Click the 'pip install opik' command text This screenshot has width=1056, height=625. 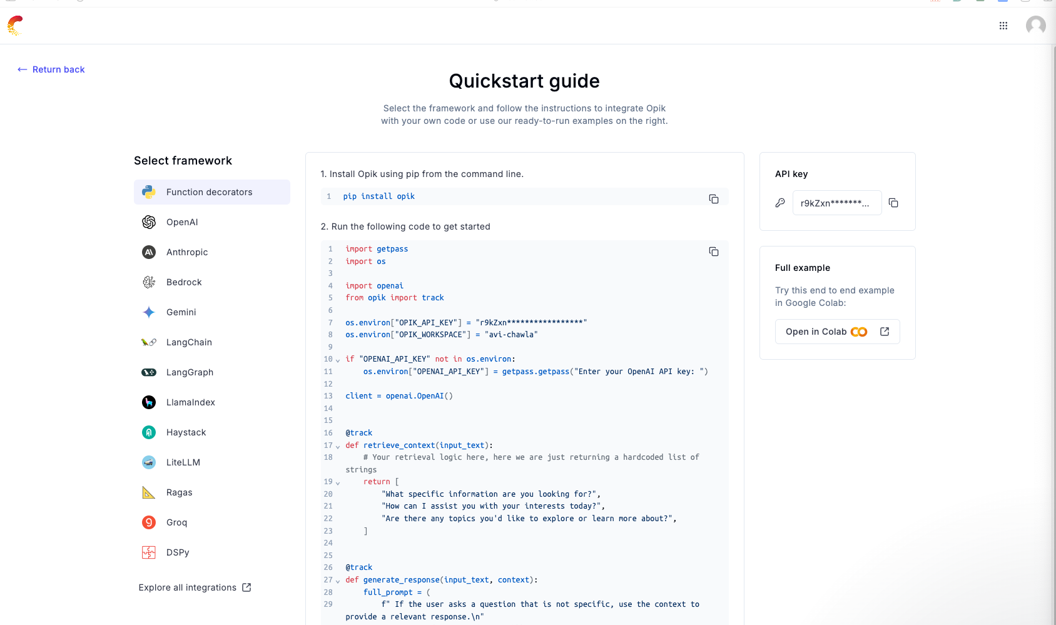point(379,196)
